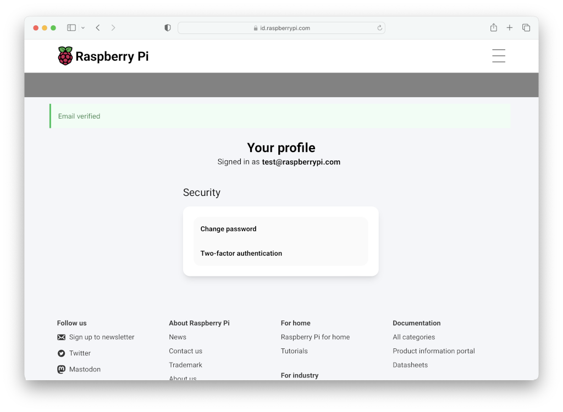
Task: Click Tutorials under For home
Action: (294, 351)
